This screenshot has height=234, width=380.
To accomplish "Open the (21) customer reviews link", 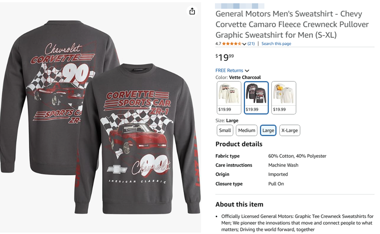I will pos(251,44).
